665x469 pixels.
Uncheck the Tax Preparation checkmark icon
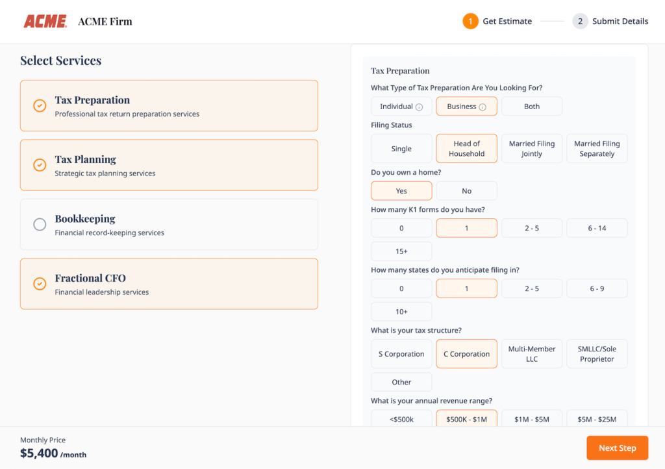click(x=40, y=105)
